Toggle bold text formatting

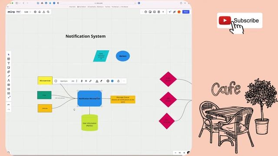[82, 81]
